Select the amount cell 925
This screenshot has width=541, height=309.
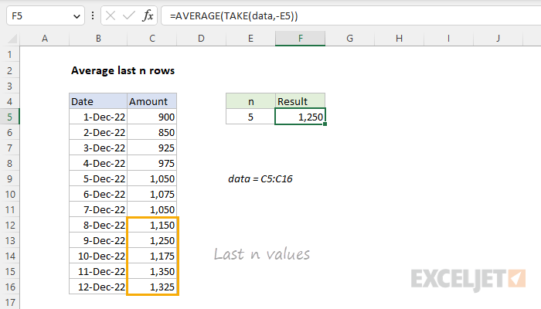click(151, 148)
